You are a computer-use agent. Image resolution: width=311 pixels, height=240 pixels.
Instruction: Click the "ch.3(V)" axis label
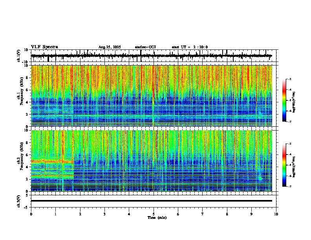(x=19, y=201)
